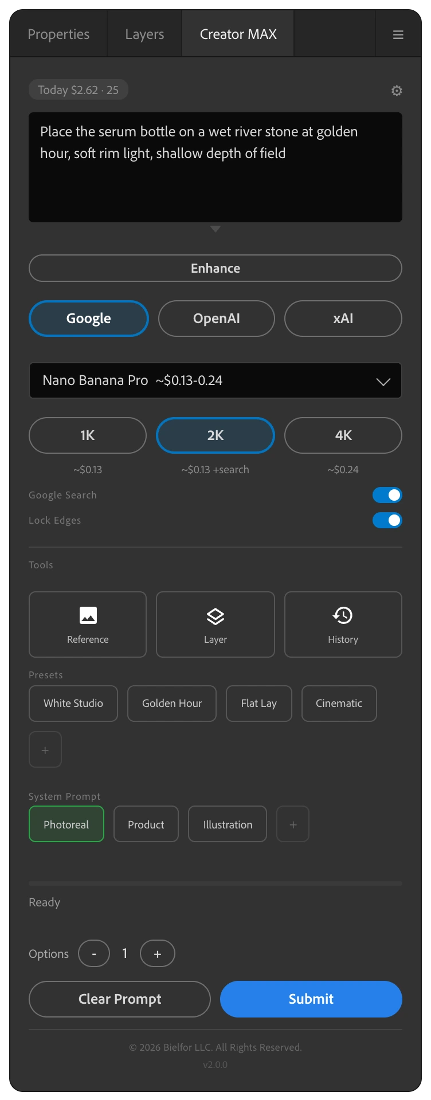Click the Bielfor LLC copyright text
The image size is (431, 1100).
click(x=215, y=1047)
